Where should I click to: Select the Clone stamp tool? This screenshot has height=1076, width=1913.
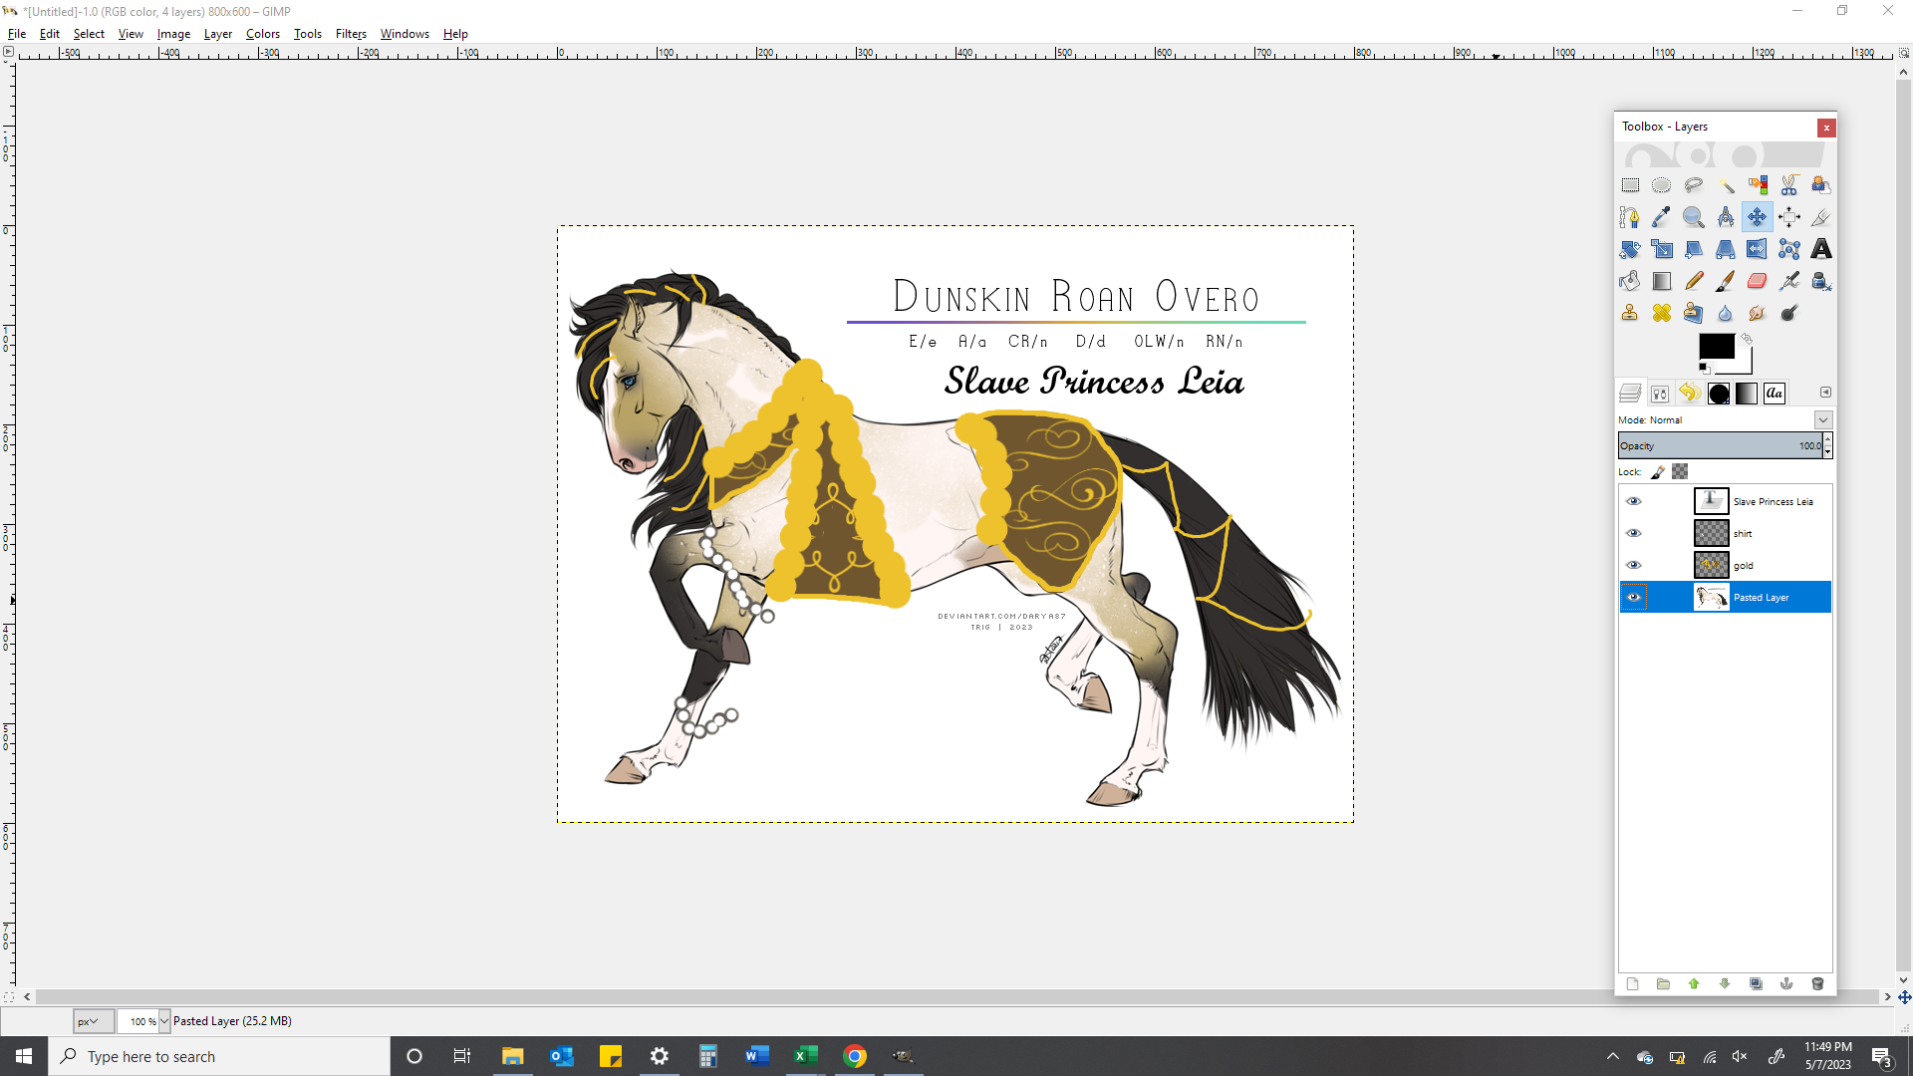[x=1630, y=313]
